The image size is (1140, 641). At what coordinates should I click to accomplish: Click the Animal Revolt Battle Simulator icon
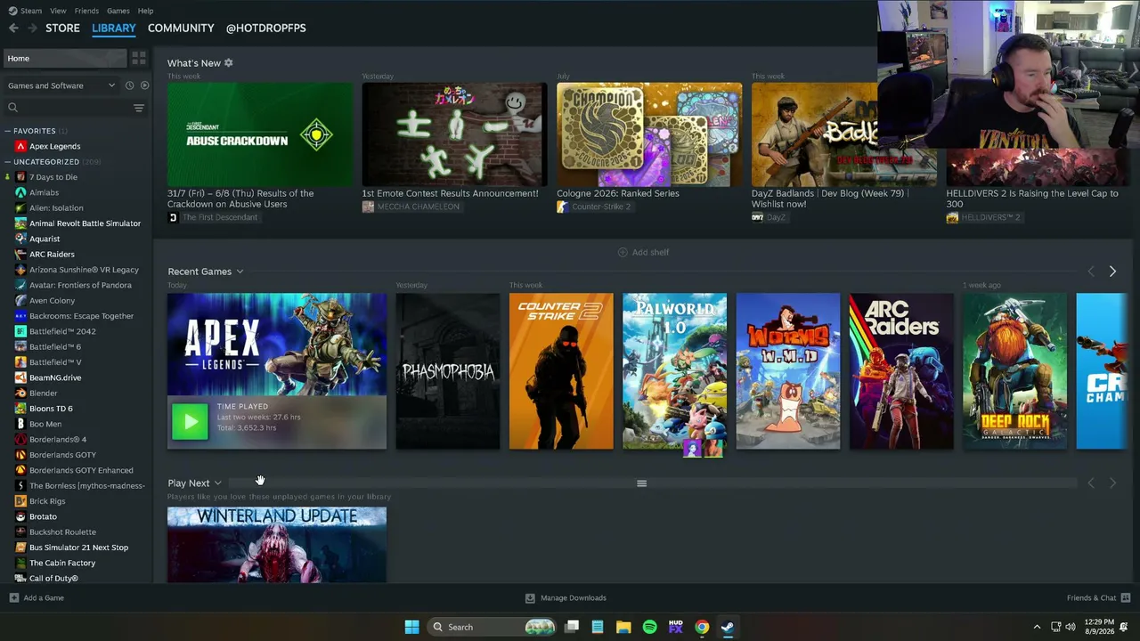click(20, 223)
